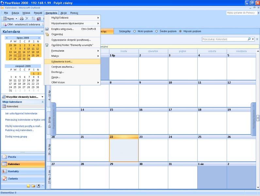Expand the CRM Vision submenu

[72, 82]
